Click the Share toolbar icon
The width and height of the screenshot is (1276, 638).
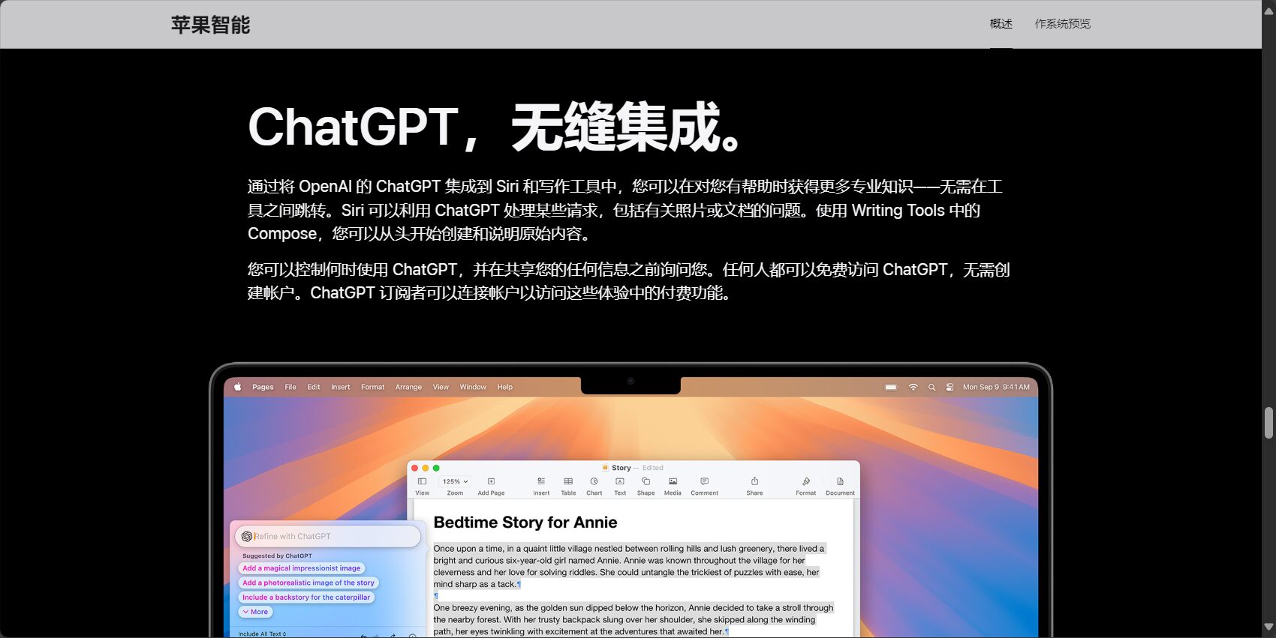[754, 481]
